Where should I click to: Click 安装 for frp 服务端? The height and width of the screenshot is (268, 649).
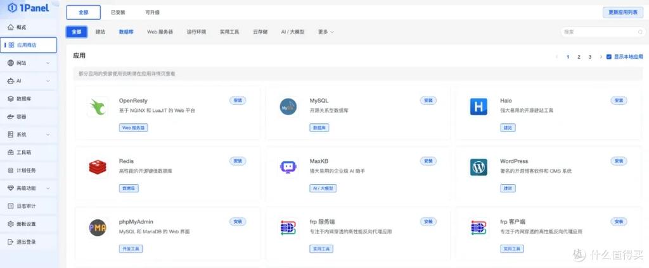coord(428,222)
